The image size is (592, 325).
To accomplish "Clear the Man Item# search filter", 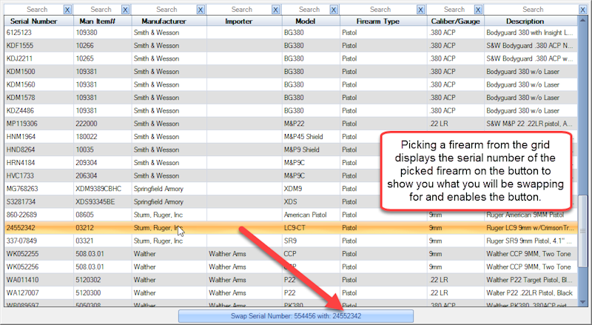I will pos(125,10).
